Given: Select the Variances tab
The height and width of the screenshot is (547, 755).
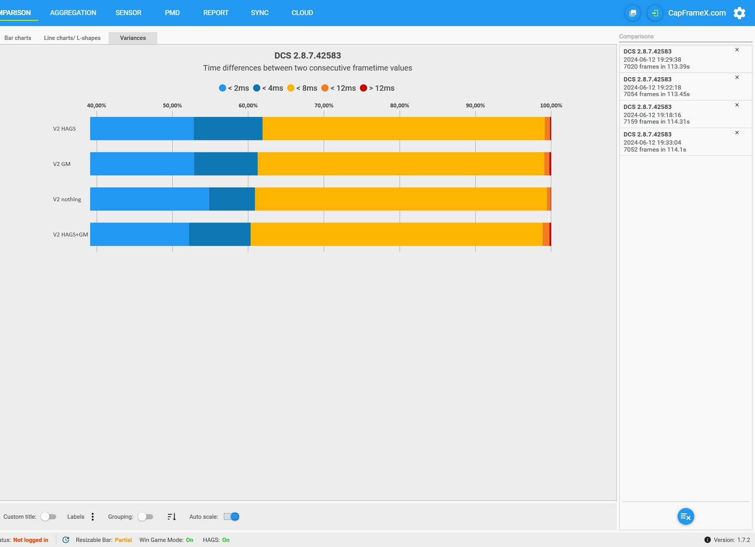Looking at the screenshot, I should click(133, 38).
